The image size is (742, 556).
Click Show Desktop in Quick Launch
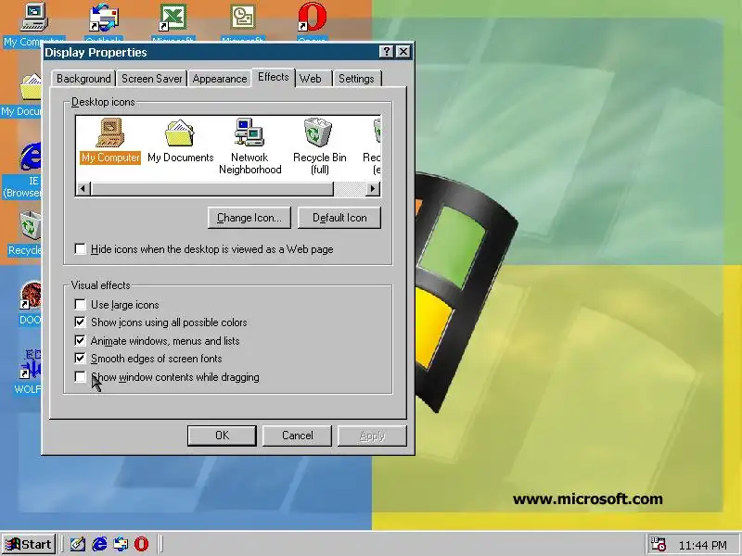[x=78, y=544]
